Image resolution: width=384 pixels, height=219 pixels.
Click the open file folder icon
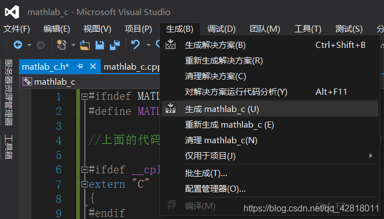pos(85,45)
